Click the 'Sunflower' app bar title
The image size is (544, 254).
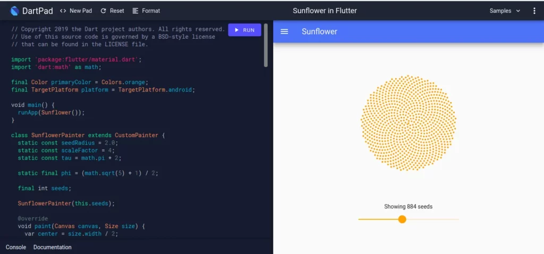(319, 31)
